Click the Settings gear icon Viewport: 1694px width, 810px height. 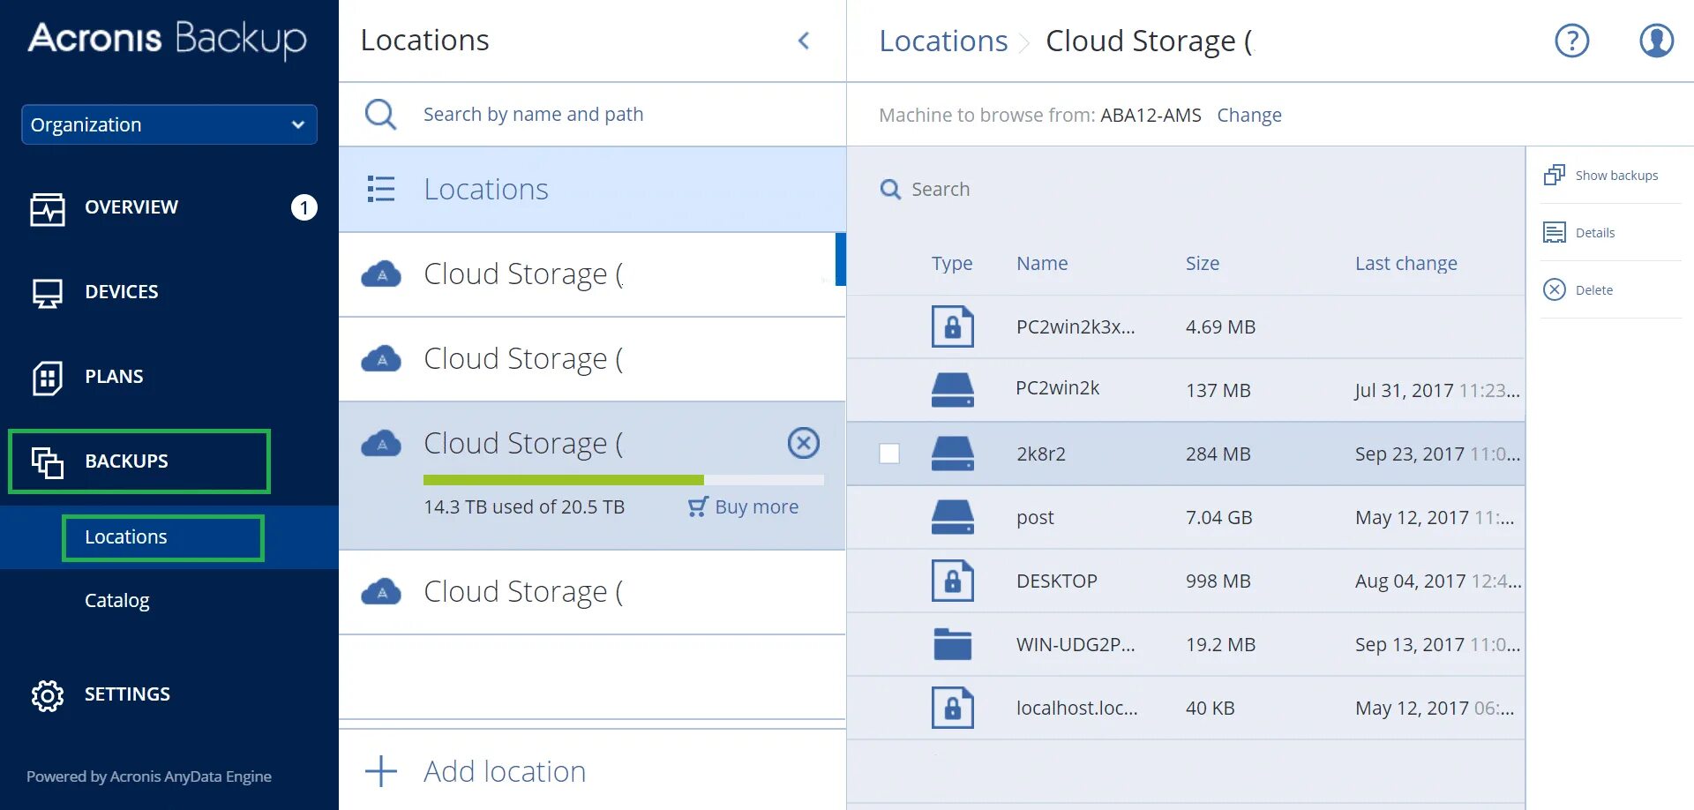tap(48, 695)
